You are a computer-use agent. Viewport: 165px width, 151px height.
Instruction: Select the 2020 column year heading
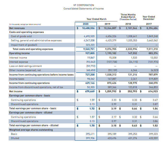[x=85, y=24]
